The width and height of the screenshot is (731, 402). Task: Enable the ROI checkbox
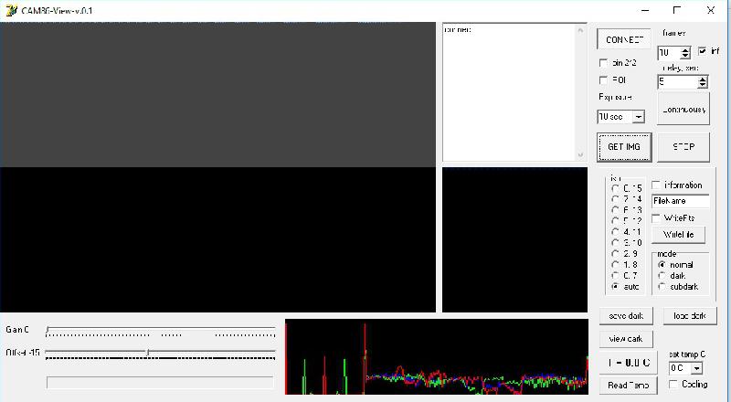point(603,80)
